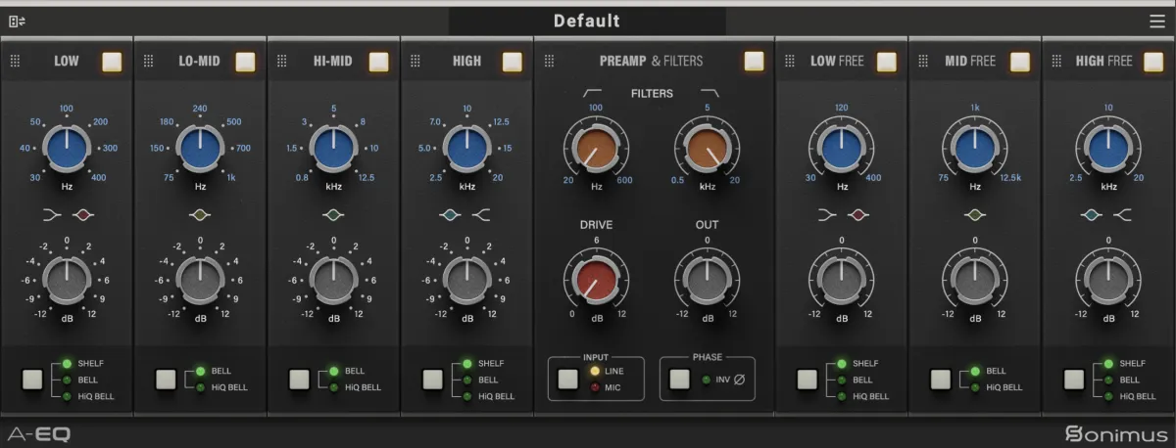Click the HIGH FREE dB gain knob
Image resolution: width=1176 pixels, height=448 pixels.
(x=1108, y=282)
